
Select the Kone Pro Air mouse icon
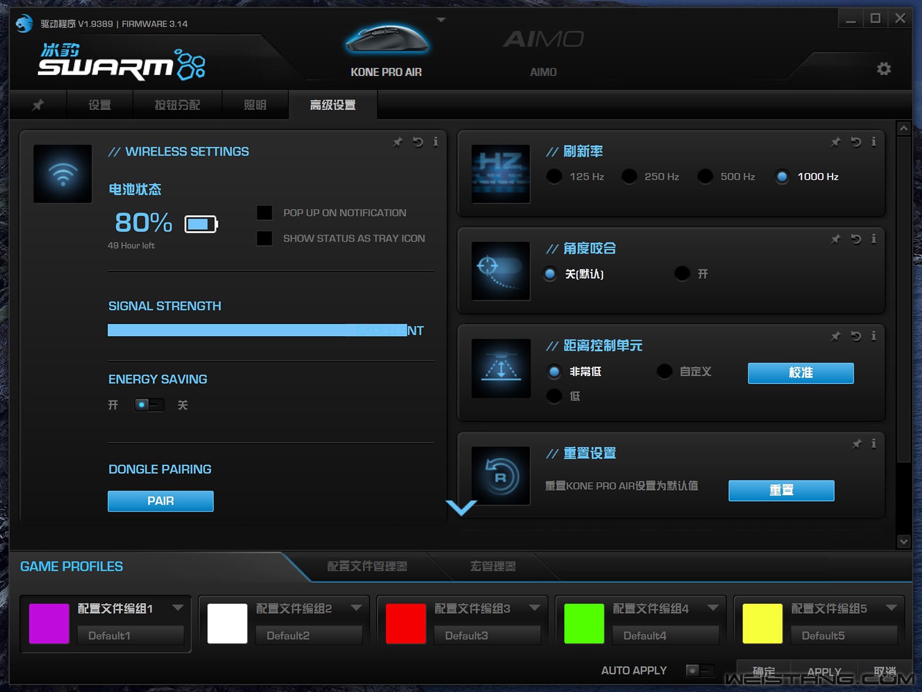[x=386, y=40]
